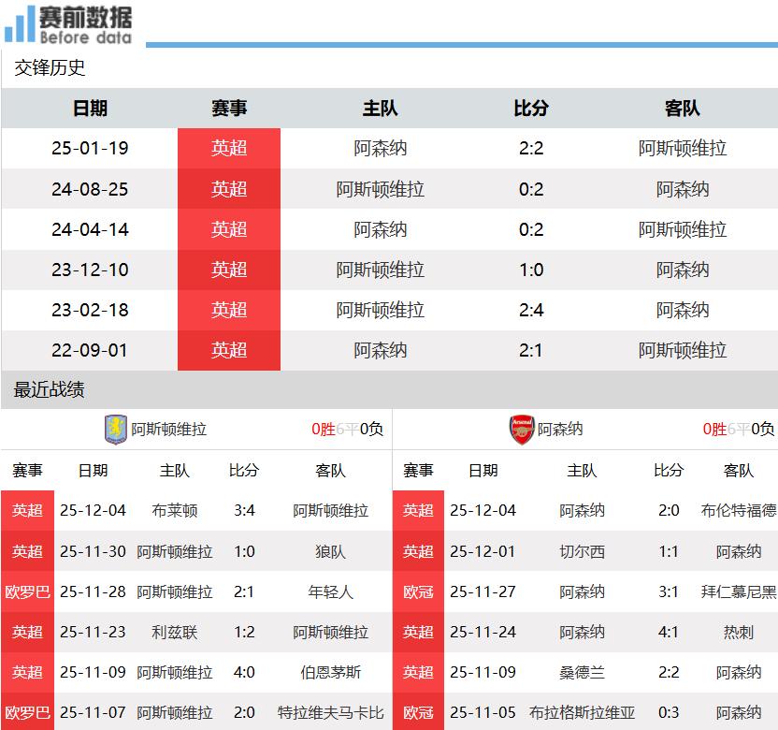Open opponent team 布莱顿 in Villa's recent results
778x730 pixels.
point(174,511)
